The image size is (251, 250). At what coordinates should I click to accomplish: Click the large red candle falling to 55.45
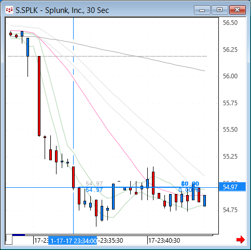[39, 96]
